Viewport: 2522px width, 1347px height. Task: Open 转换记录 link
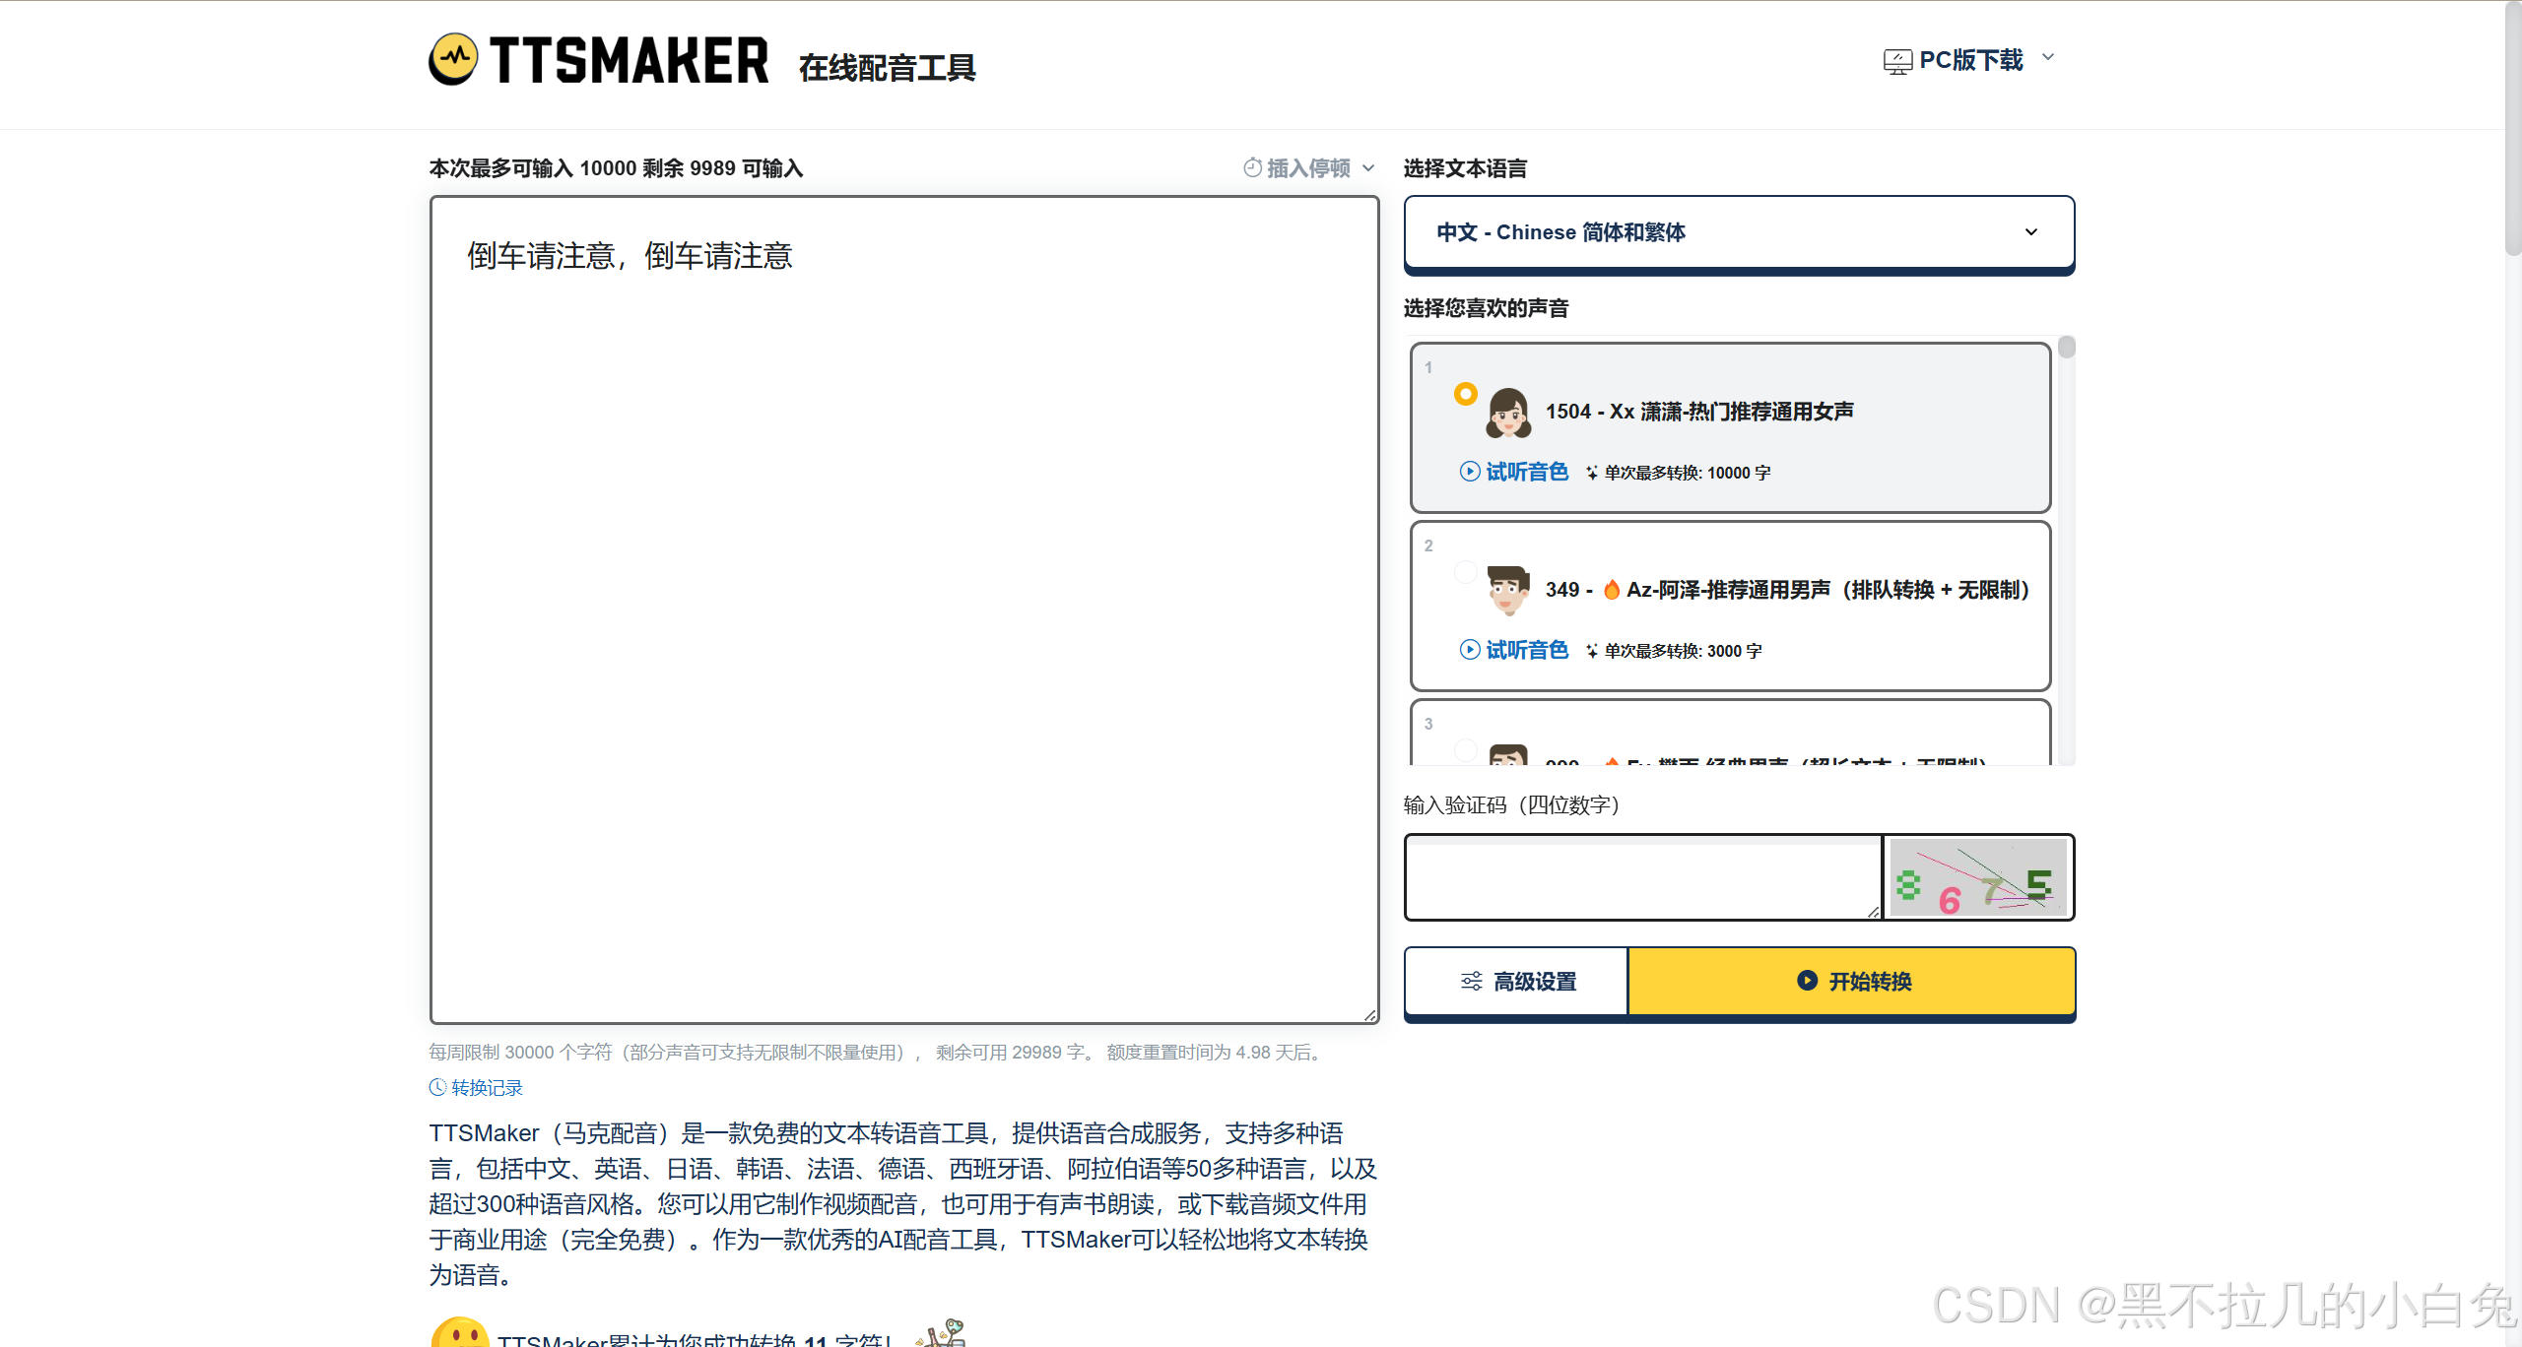pos(487,1088)
